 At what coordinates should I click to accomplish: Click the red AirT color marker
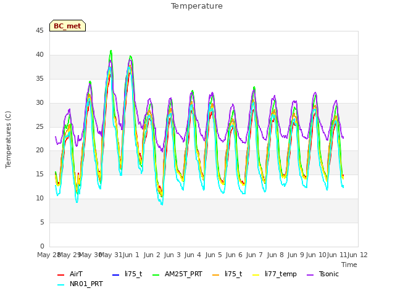pos(60,275)
